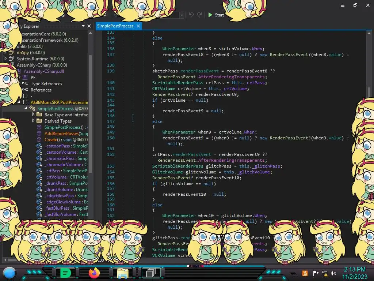Select the _drunkVolume field entry
Viewport: 374px width, 281px height.
click(x=66, y=189)
